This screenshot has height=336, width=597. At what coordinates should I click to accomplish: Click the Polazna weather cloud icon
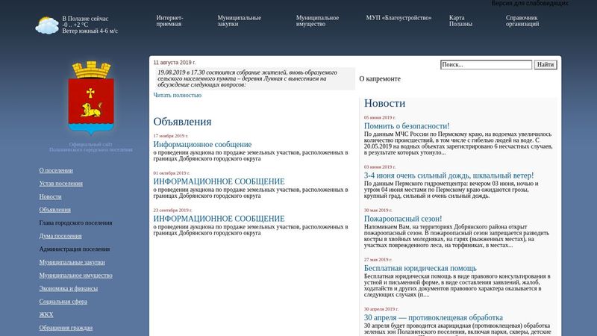[47, 25]
